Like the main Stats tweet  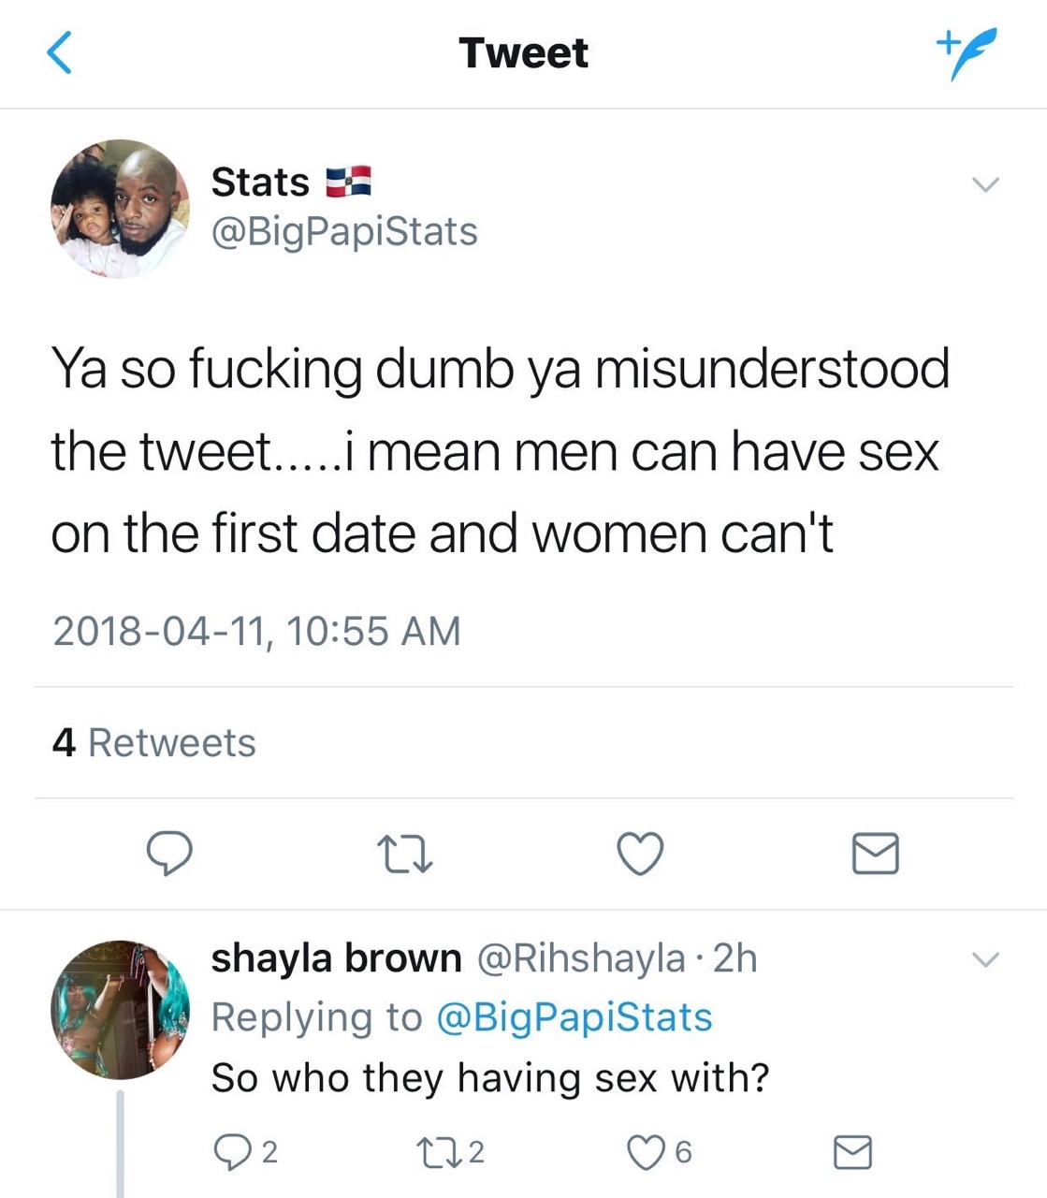pos(641,853)
